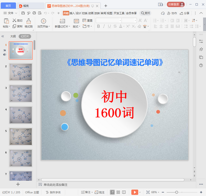Click the Save icon in quick access toolbar

point(23,13)
